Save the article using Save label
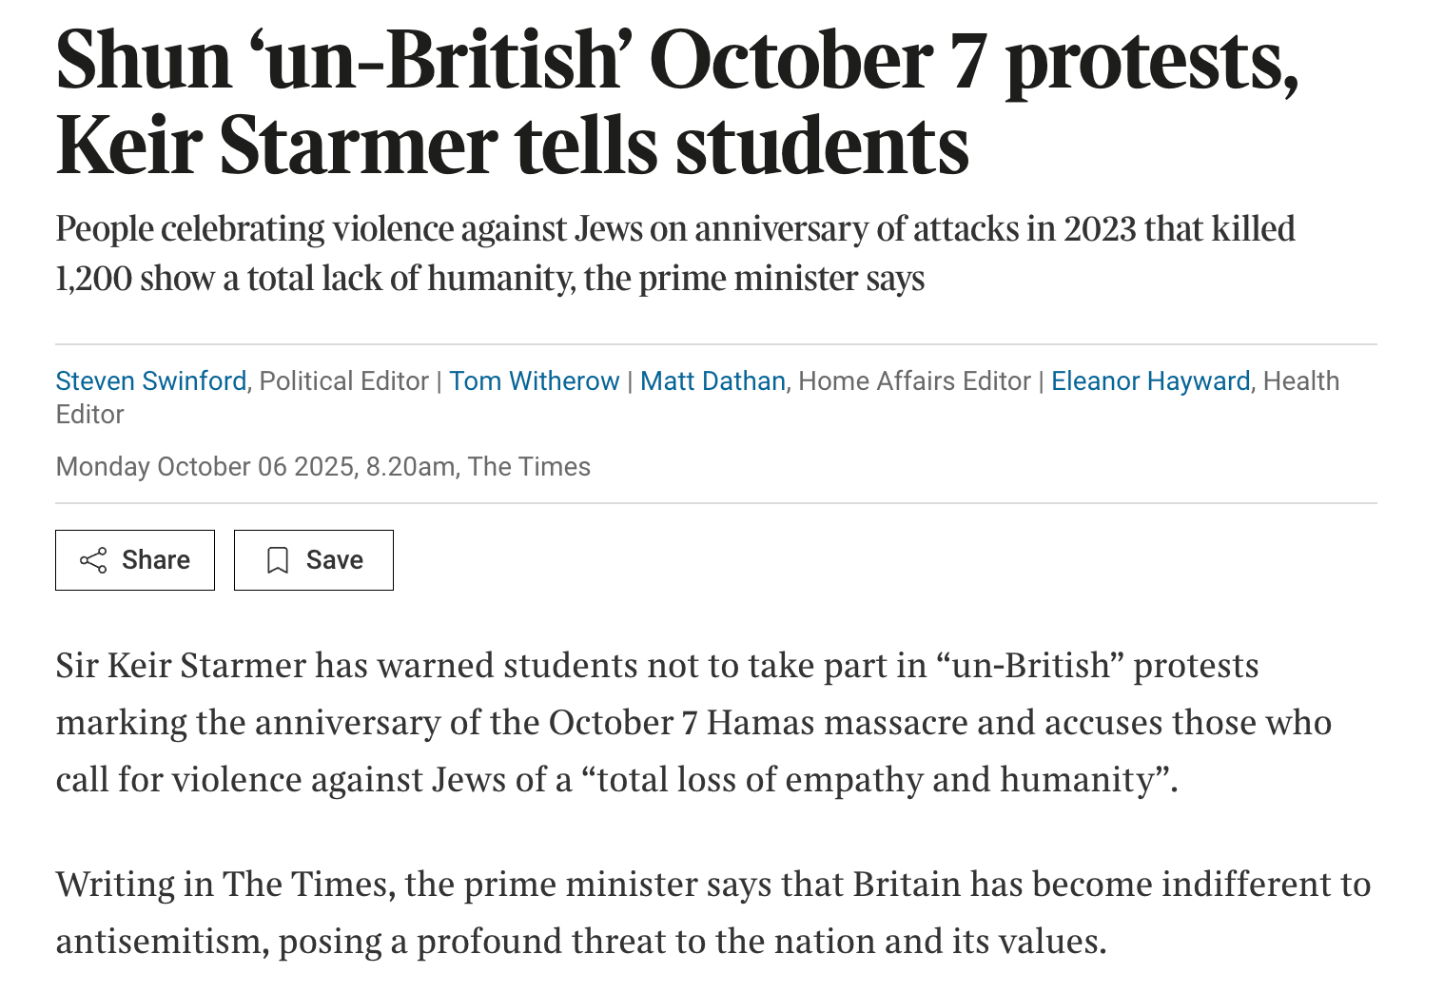Viewport: 1444px width, 993px height. 334,560
